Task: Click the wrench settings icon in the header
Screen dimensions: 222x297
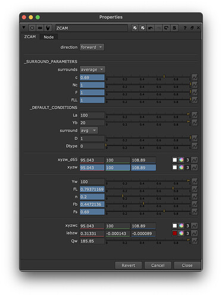Action: point(48,28)
